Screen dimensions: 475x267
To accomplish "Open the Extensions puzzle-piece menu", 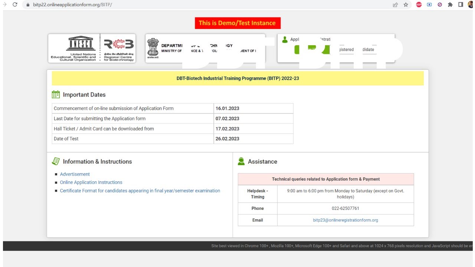I will pos(450,5).
